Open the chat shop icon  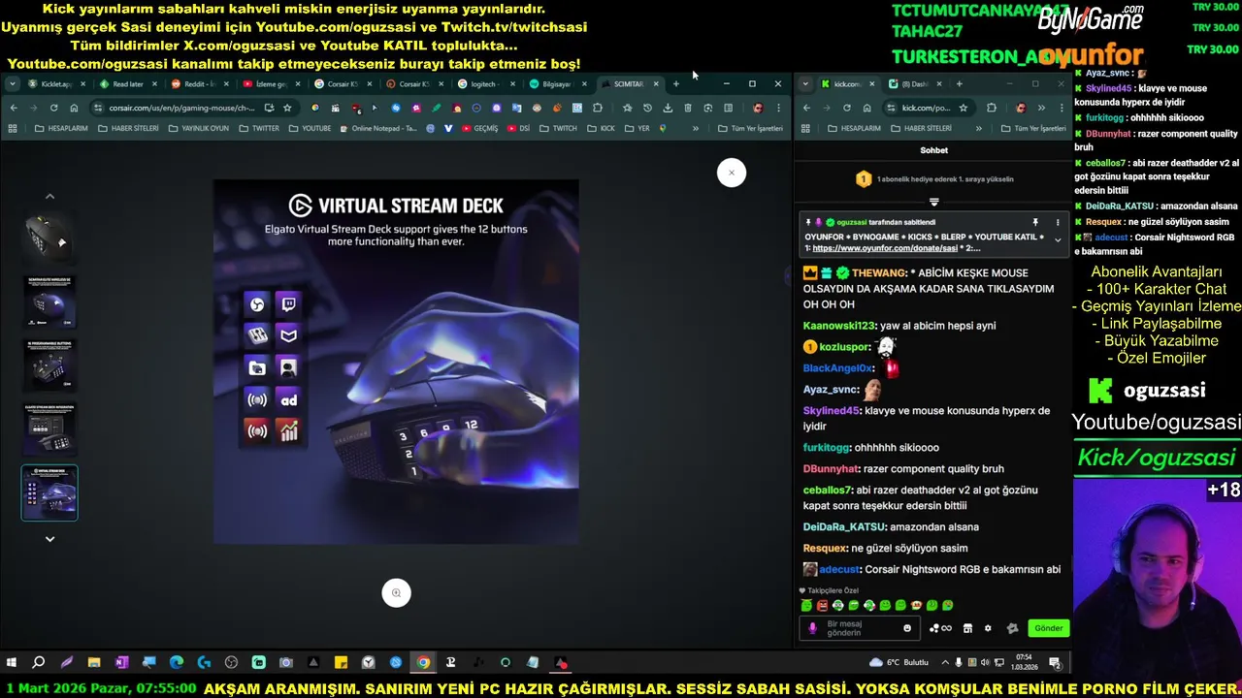tap(967, 628)
